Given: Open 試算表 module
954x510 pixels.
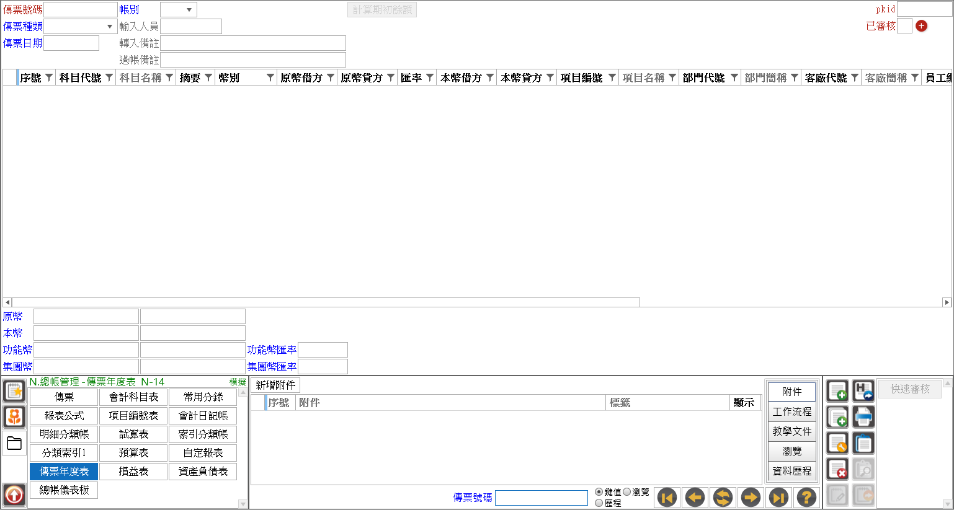Looking at the screenshot, I should [x=133, y=434].
